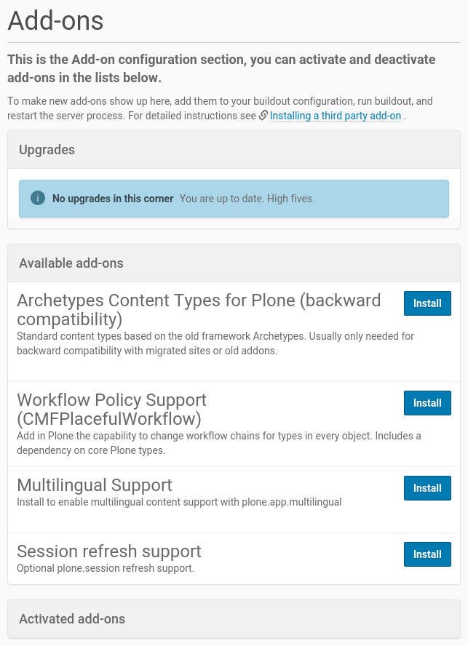Click the chain link icon before Installing link
This screenshot has width=468, height=646.
263,116
